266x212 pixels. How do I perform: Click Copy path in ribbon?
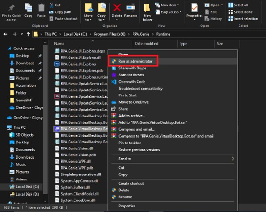click(60, 12)
